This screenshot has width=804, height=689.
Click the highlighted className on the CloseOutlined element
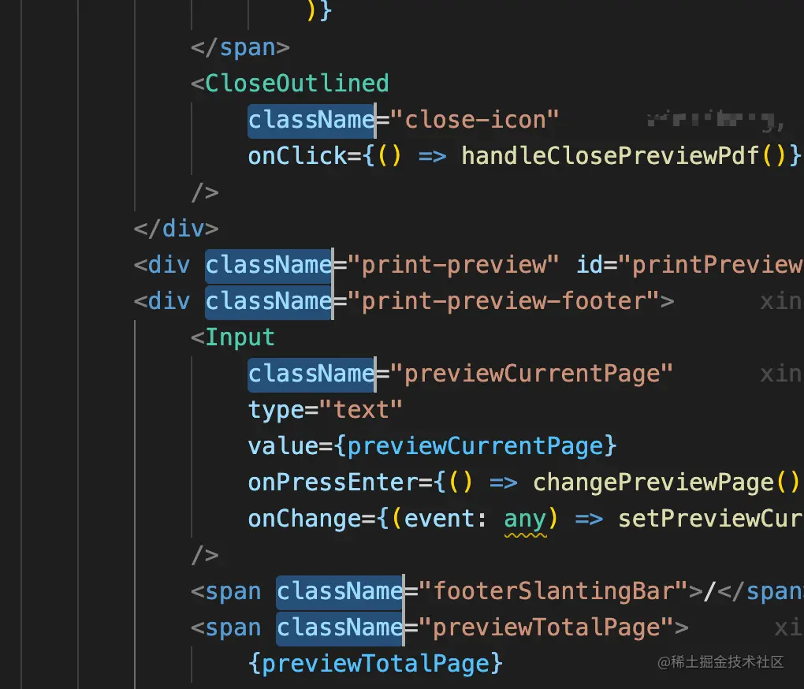point(311,120)
